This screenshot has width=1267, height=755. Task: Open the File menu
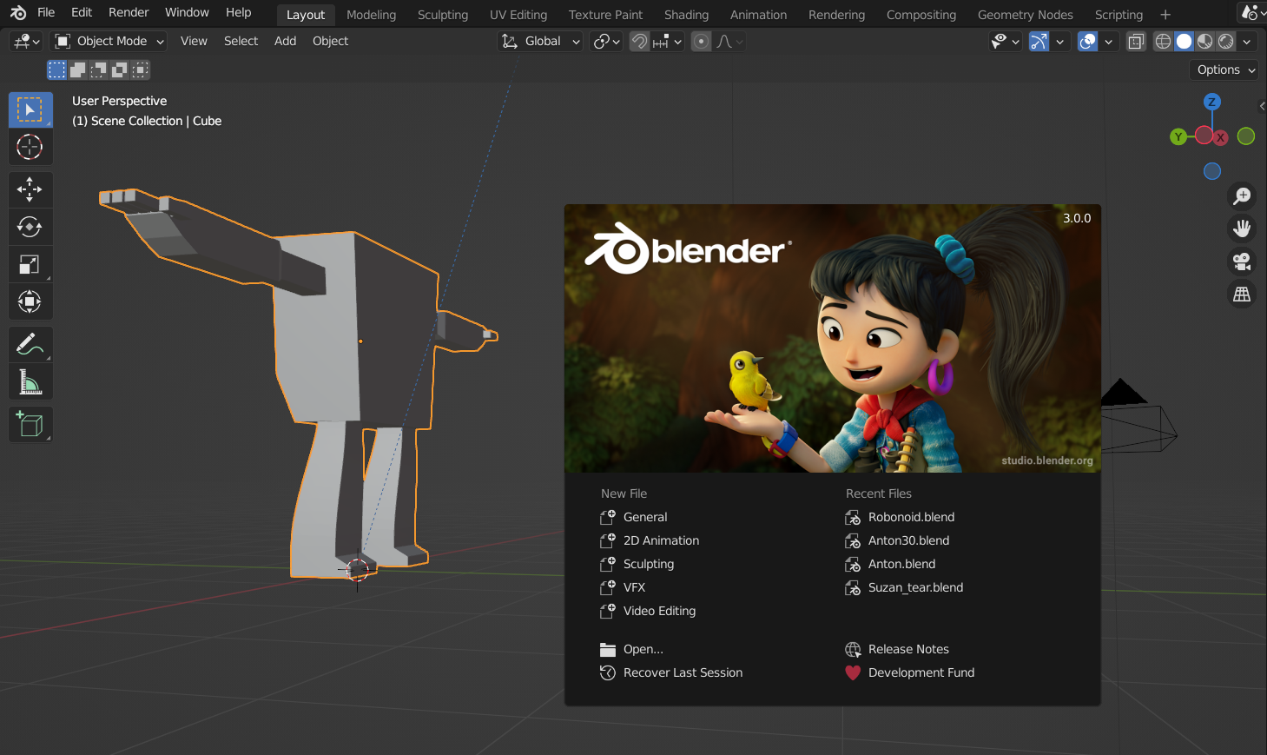coord(46,12)
